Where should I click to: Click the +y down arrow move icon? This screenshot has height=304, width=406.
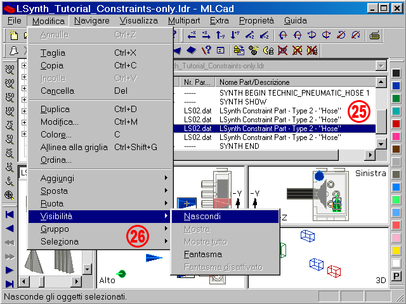tap(235, 35)
